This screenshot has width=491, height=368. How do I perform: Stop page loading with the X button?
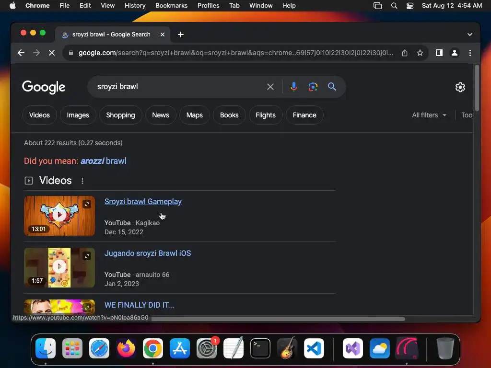pos(52,53)
